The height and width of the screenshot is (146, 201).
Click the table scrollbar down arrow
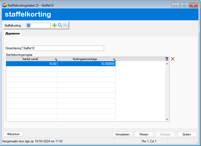[167, 119]
